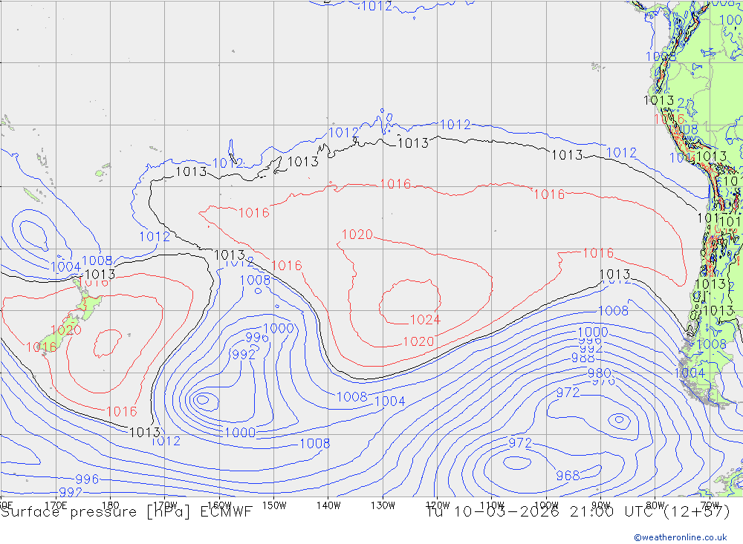Click the 180 longitude label
This screenshot has width=743, height=544.
[111, 505]
